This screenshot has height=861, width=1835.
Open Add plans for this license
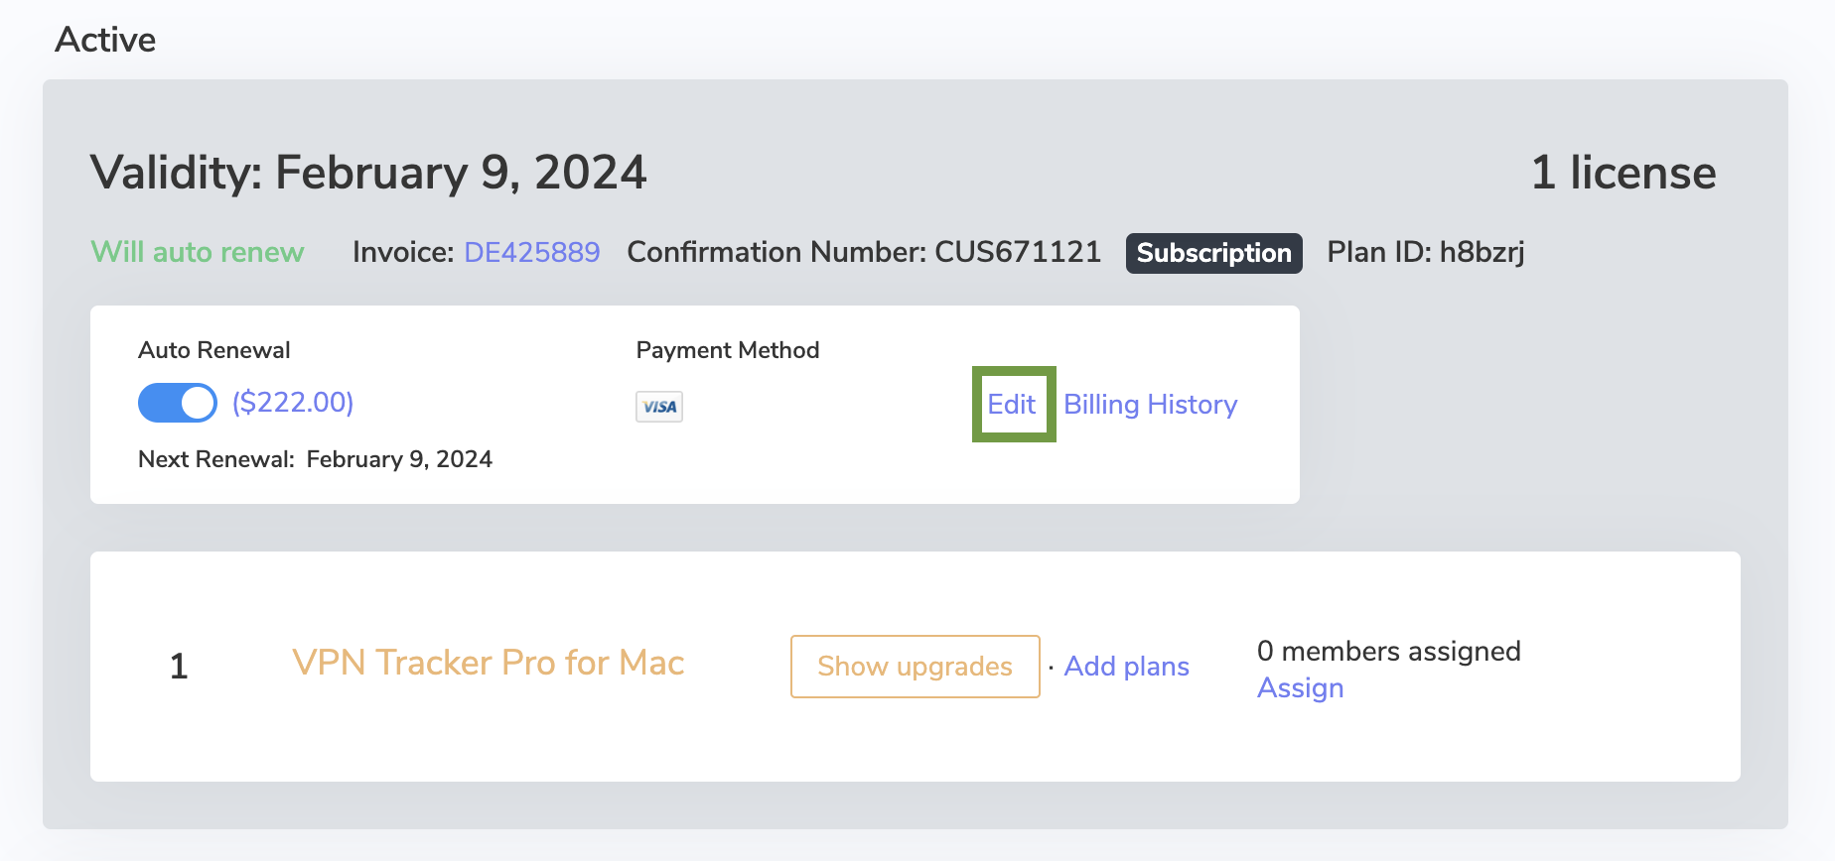(x=1126, y=667)
